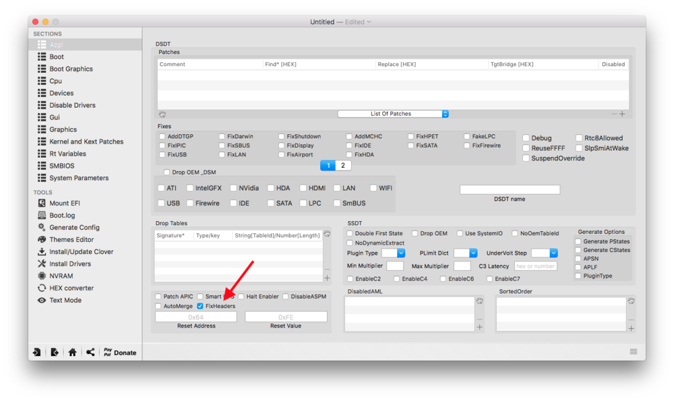Open Install/Update Clover
Viewport: 674px width, 401px height.
click(81, 252)
